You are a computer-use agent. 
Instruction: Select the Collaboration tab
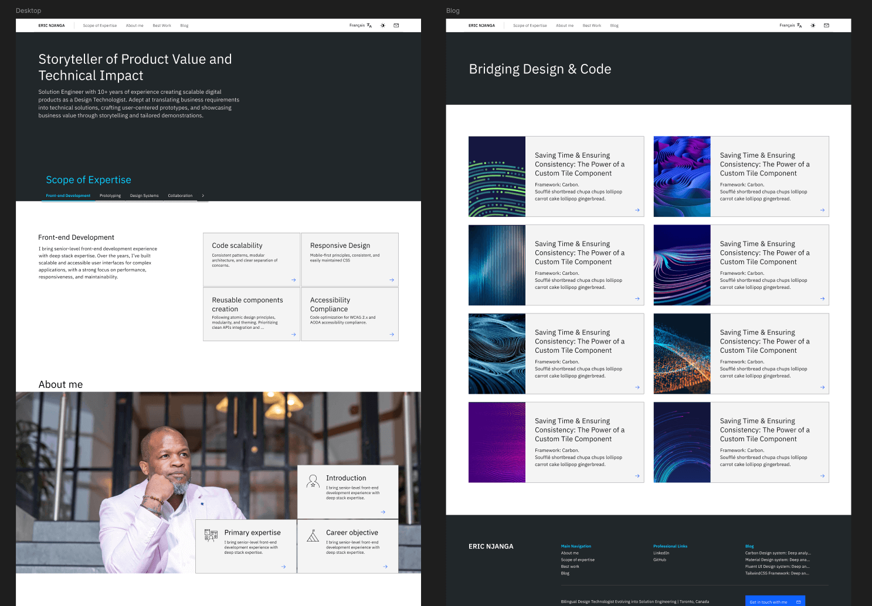click(x=180, y=196)
